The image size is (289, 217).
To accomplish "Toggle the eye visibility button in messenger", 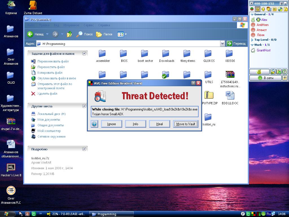I will tap(285, 78).
